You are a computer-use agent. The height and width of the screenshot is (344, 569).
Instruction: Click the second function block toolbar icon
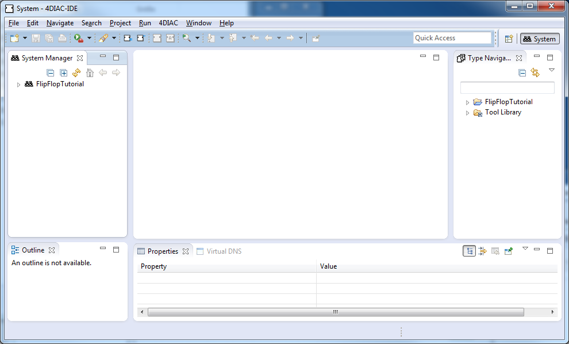click(x=141, y=38)
